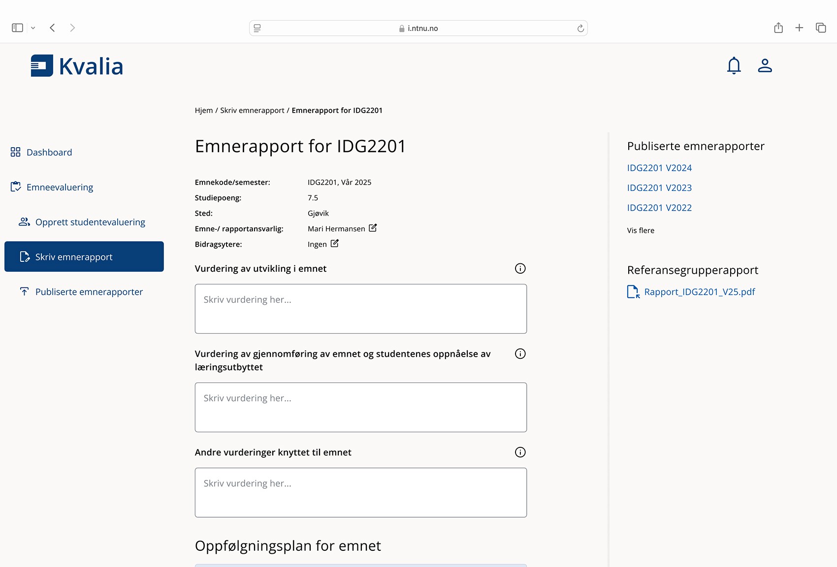Expand the sidebar dropdown chevron
The image size is (837, 567).
tap(33, 28)
